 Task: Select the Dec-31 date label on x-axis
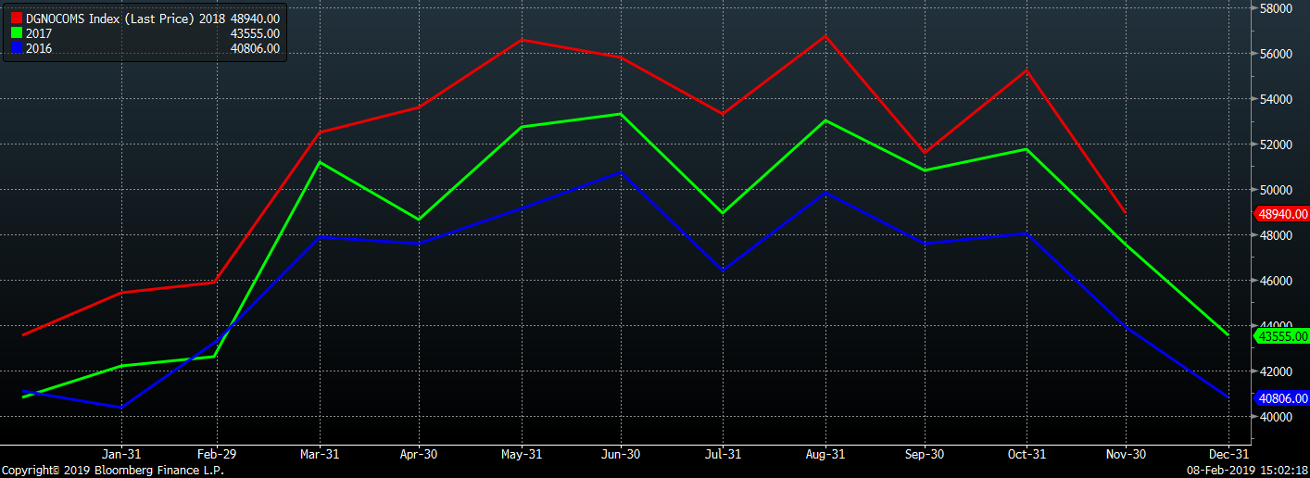coord(1228,454)
